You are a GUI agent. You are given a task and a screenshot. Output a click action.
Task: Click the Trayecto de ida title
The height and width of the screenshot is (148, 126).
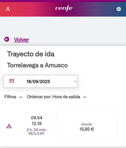click(x=31, y=54)
